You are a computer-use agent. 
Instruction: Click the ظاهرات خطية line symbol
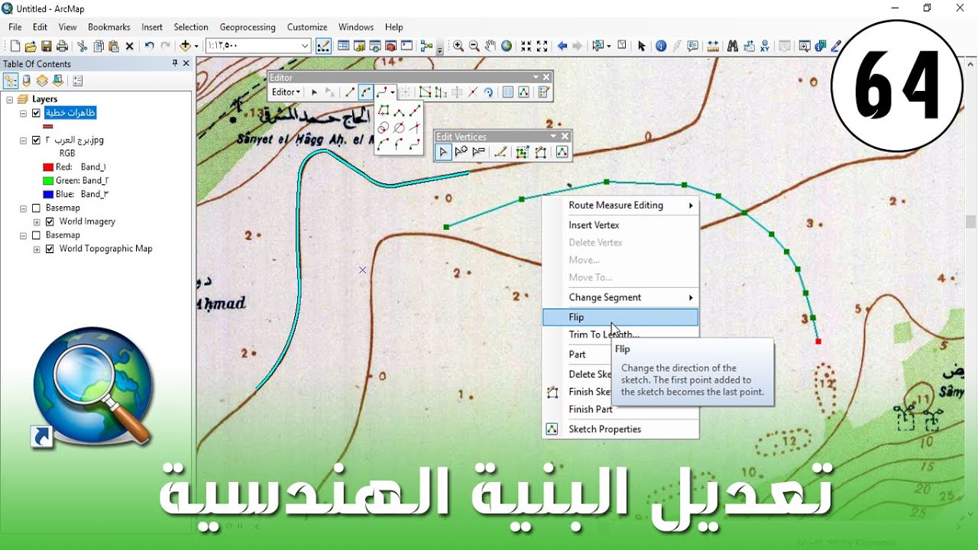(x=48, y=127)
